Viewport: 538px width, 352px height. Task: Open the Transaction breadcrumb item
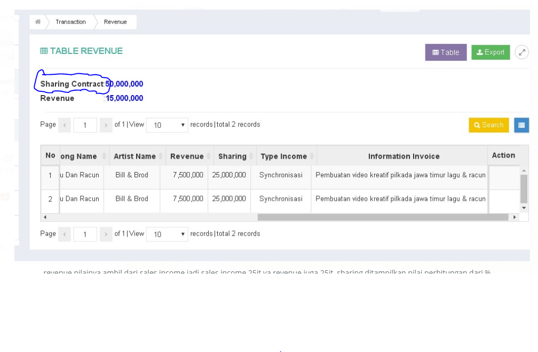click(x=70, y=22)
